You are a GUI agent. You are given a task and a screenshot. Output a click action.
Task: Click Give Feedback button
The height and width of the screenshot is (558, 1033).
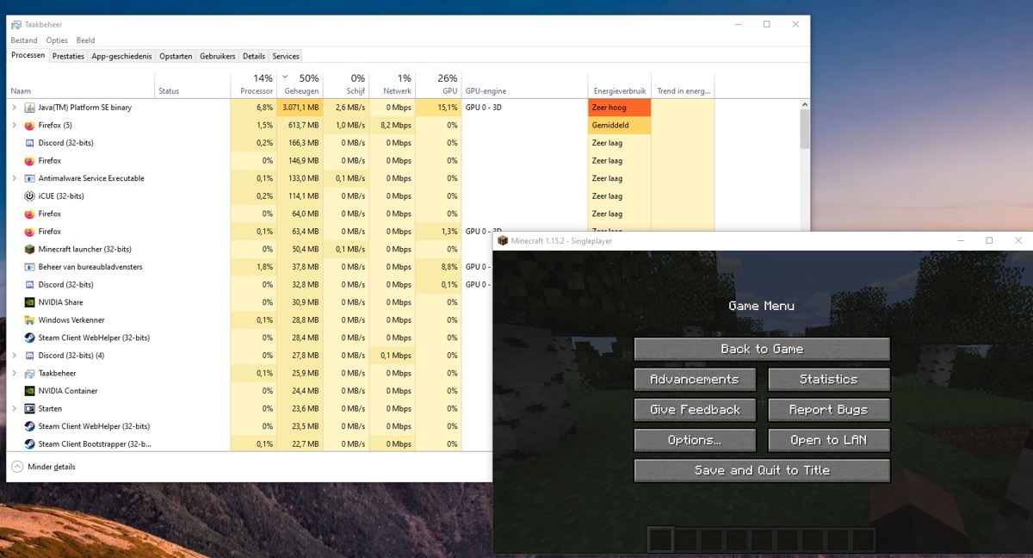pyautogui.click(x=695, y=410)
